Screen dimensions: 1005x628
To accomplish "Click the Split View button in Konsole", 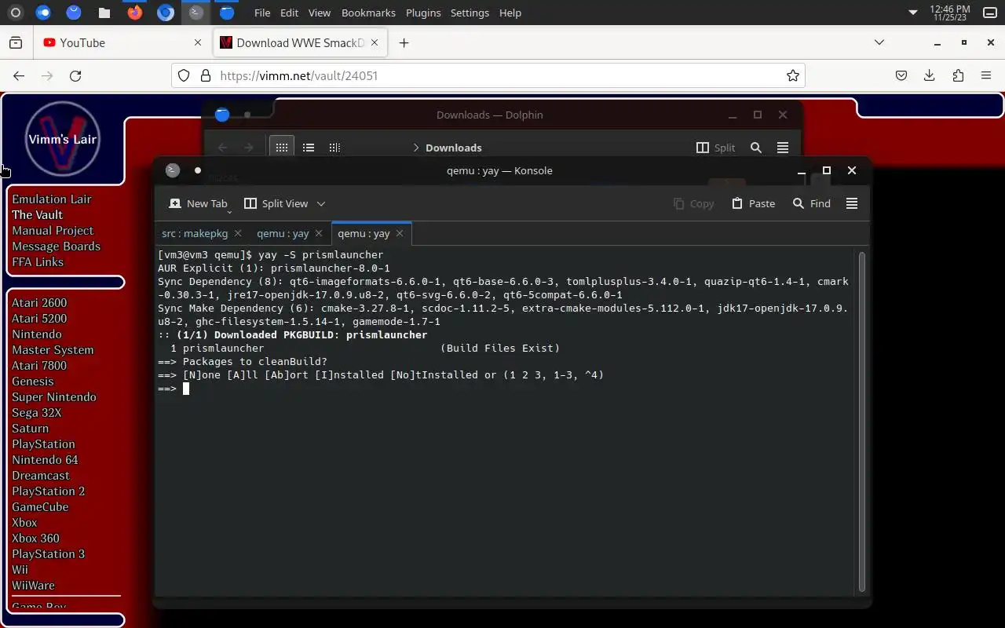I will click(x=276, y=203).
